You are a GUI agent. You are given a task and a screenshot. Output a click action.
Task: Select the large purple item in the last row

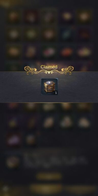point(14,140)
